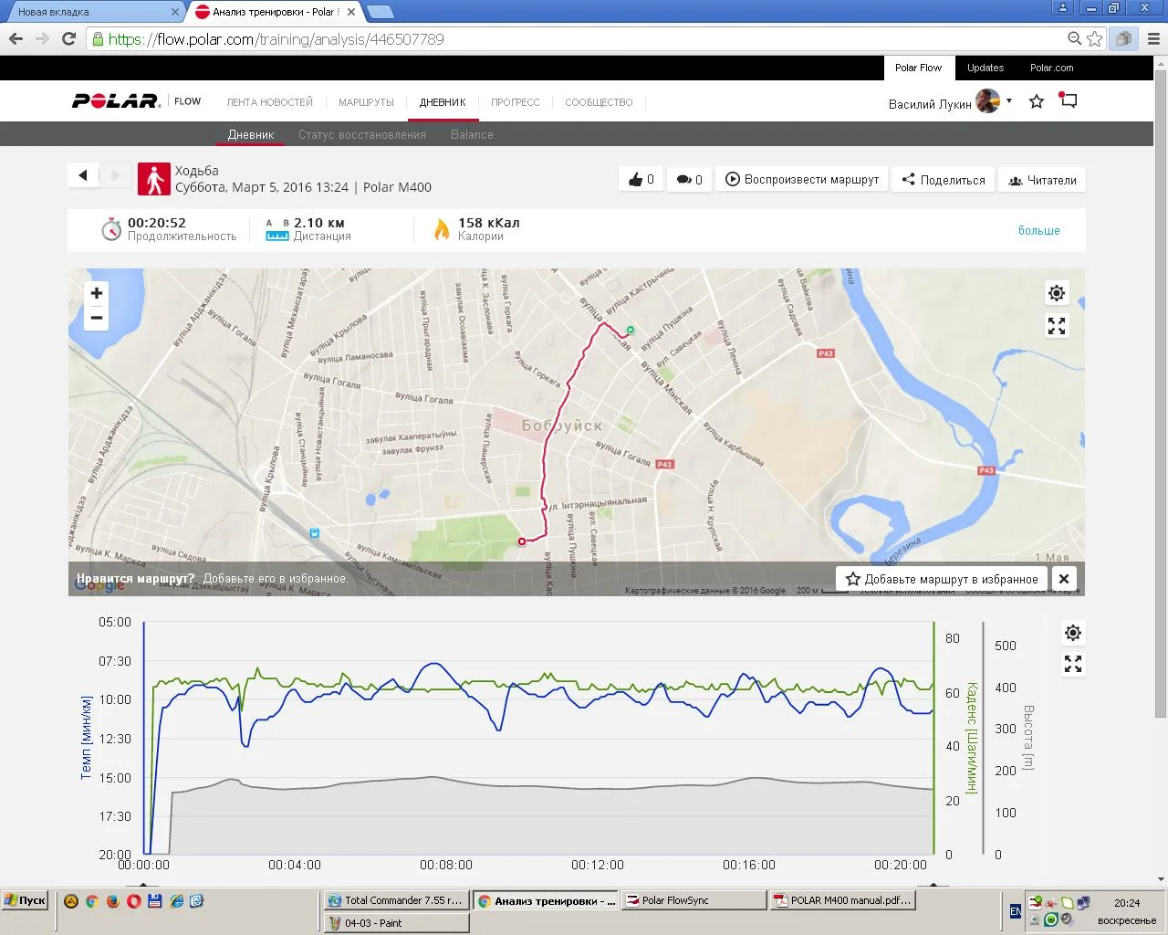Screen dimensions: 1168x935
Task: Go to previous training session arrow
Action: [x=83, y=175]
